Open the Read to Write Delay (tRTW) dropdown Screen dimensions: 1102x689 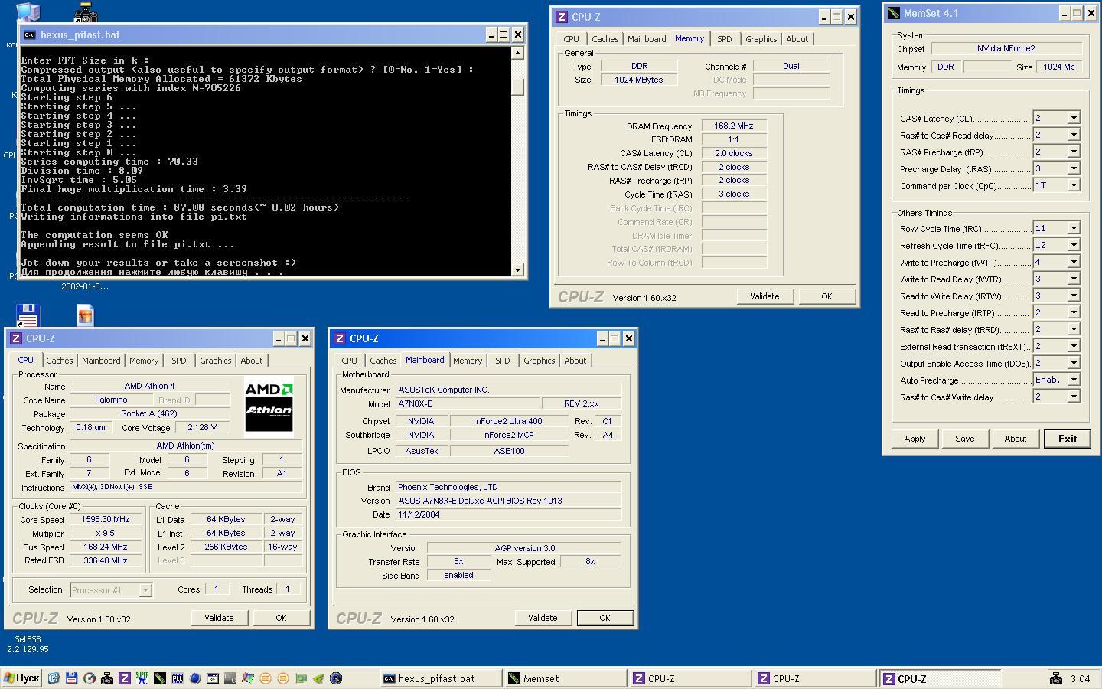1074,296
